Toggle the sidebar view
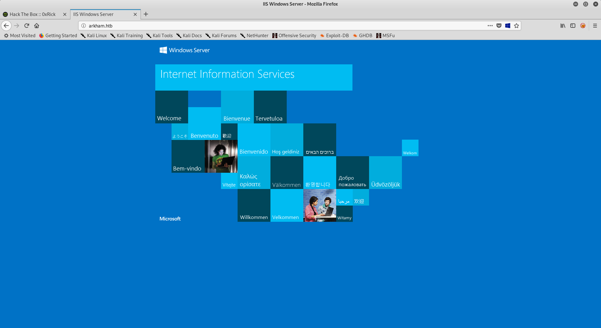This screenshot has width=601, height=328. [573, 26]
